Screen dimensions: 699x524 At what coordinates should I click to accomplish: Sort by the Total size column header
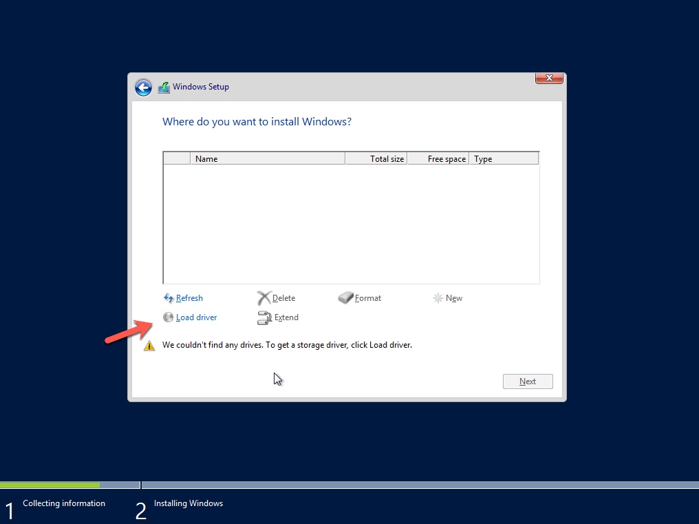pos(376,158)
